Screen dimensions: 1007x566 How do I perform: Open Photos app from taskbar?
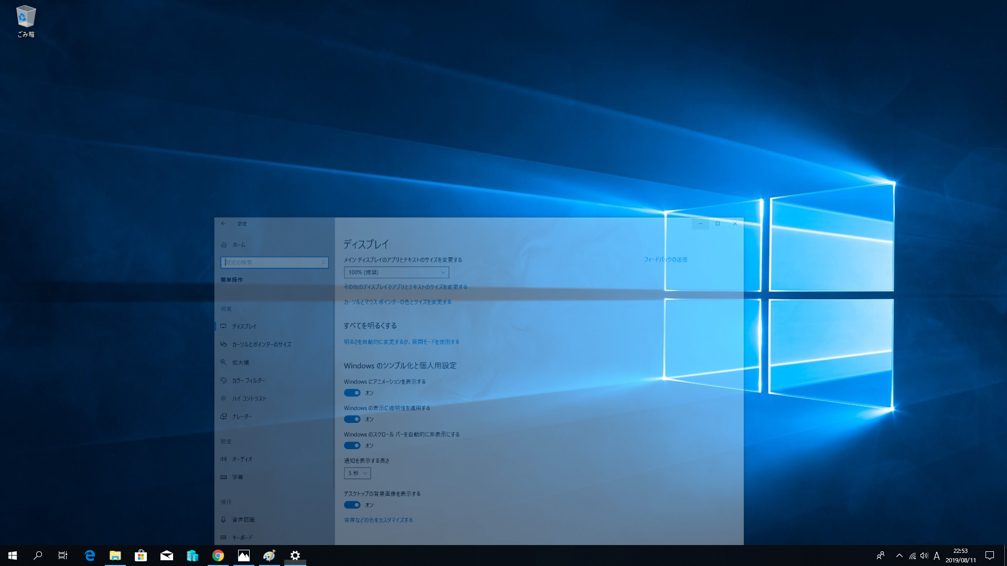pyautogui.click(x=244, y=556)
